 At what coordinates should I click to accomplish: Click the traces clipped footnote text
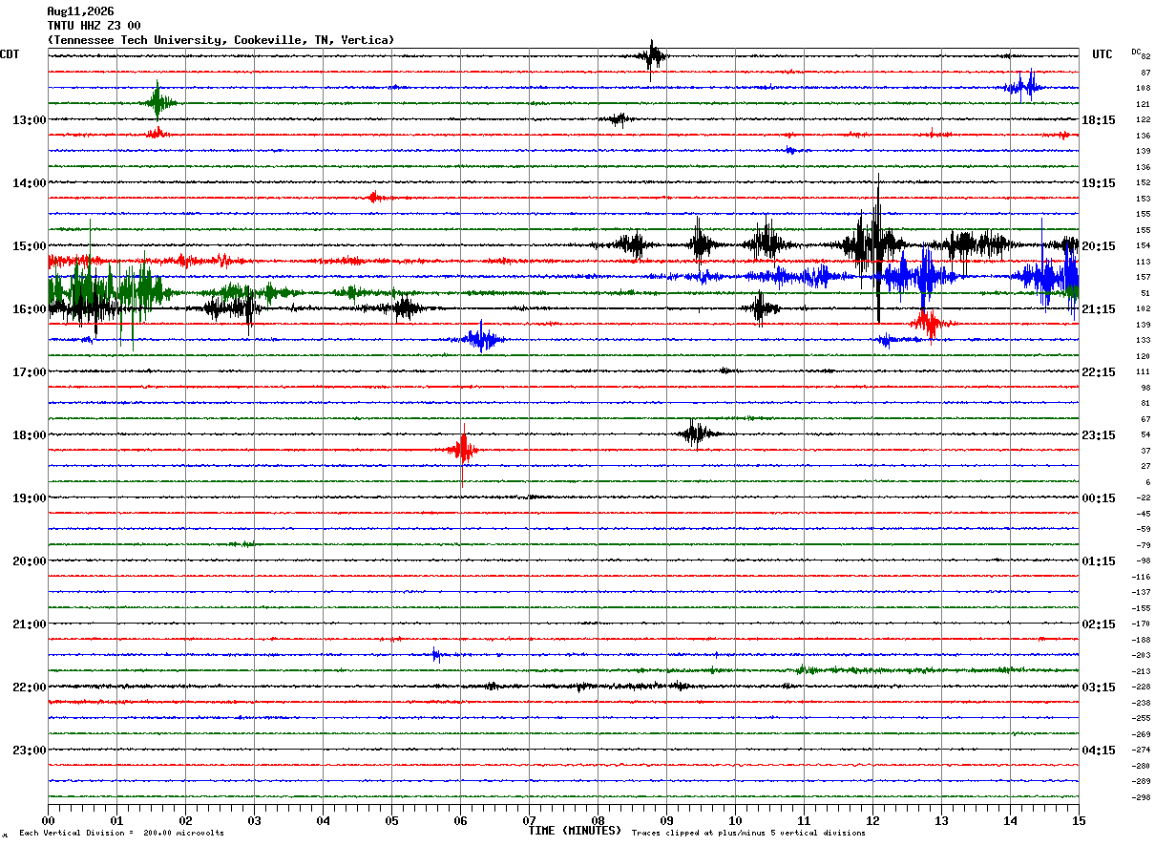(748, 834)
